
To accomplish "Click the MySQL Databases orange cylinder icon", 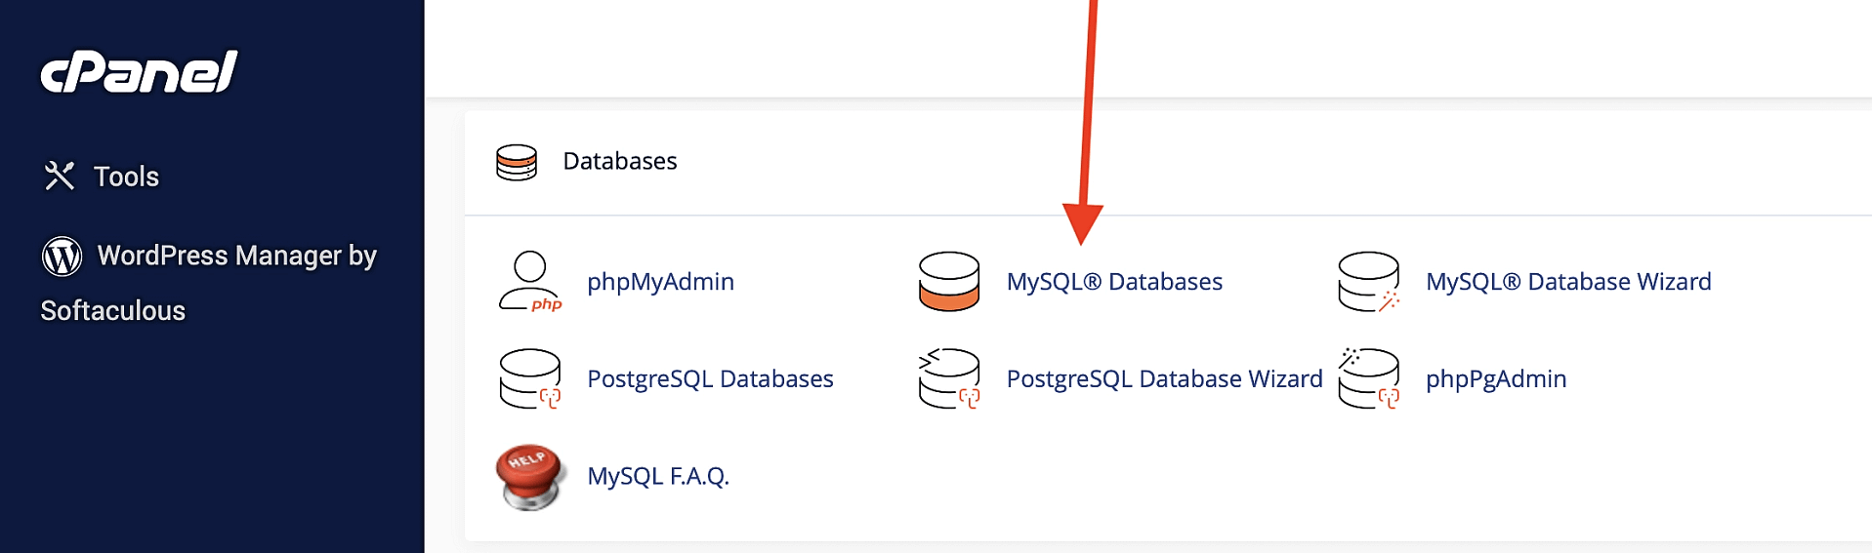I will click(949, 281).
